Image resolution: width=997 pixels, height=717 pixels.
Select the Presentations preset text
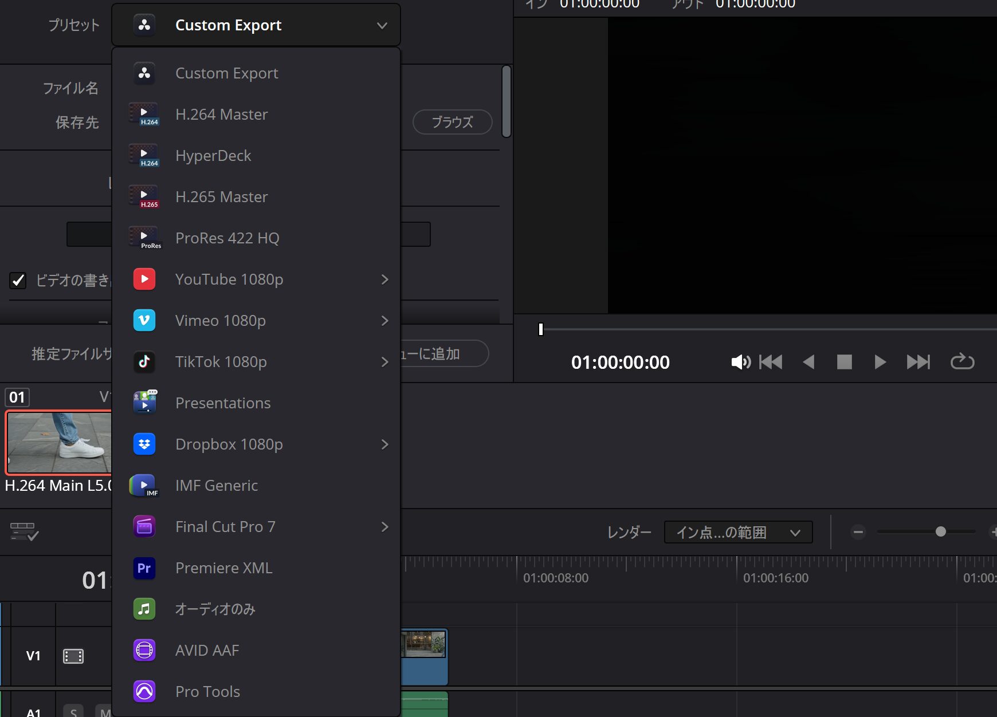[x=223, y=403]
